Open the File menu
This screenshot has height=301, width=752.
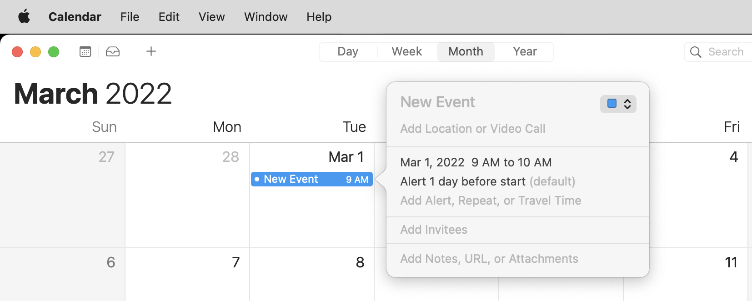pos(130,17)
